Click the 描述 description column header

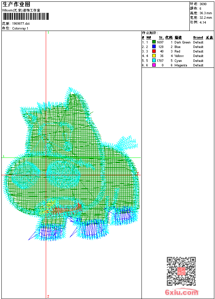[x=178, y=38]
